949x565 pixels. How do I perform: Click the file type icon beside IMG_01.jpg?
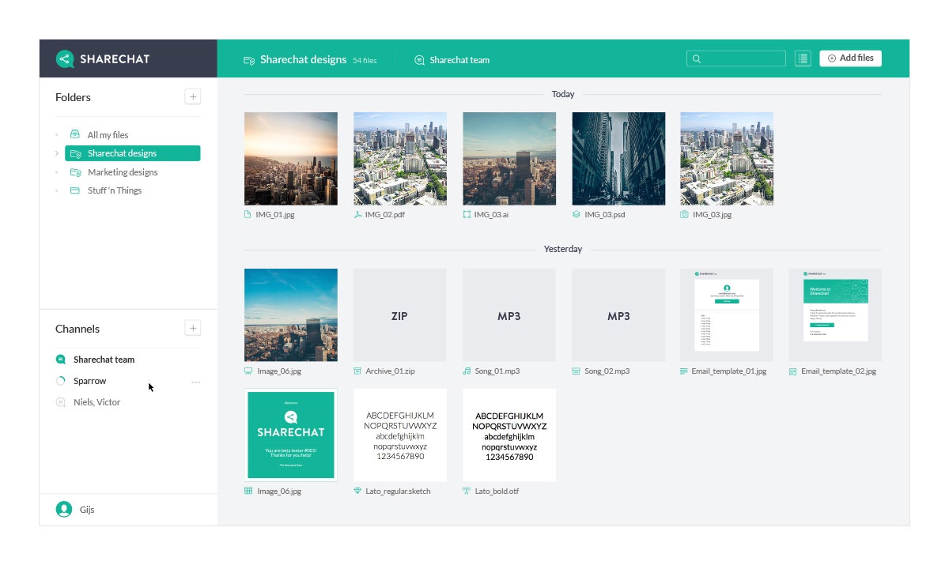(x=248, y=214)
